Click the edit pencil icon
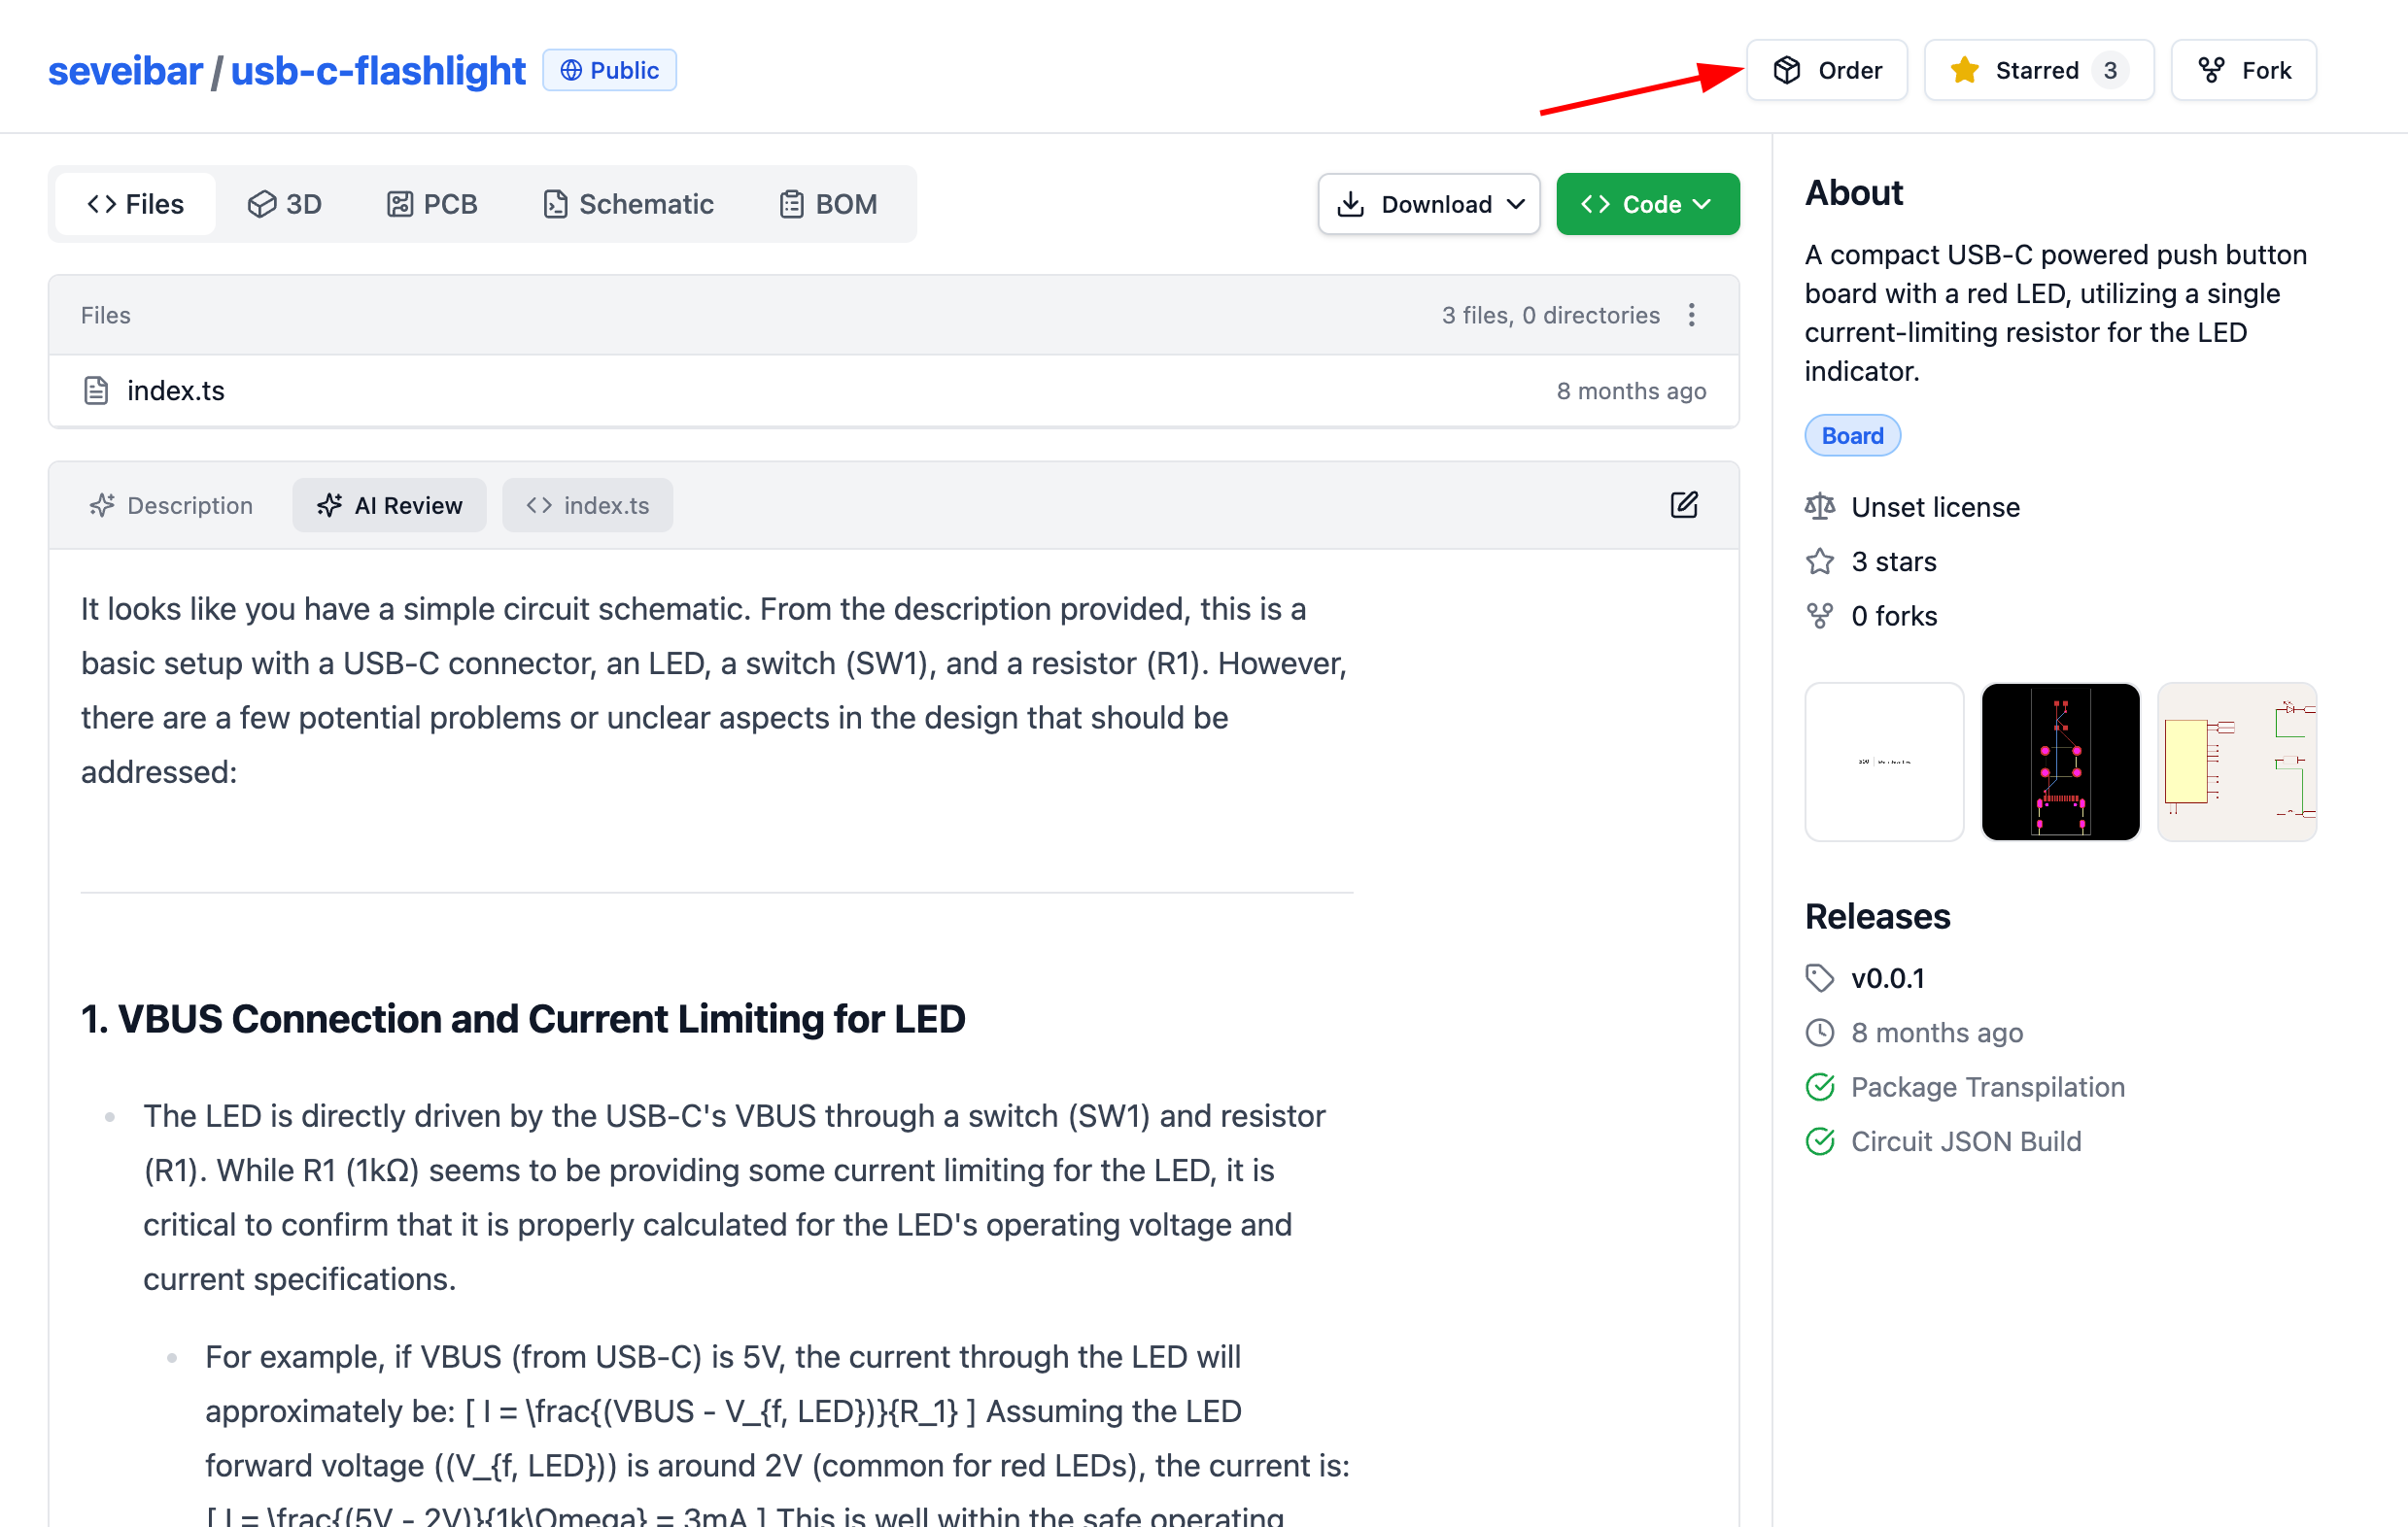Image resolution: width=2408 pixels, height=1527 pixels. 1683,505
